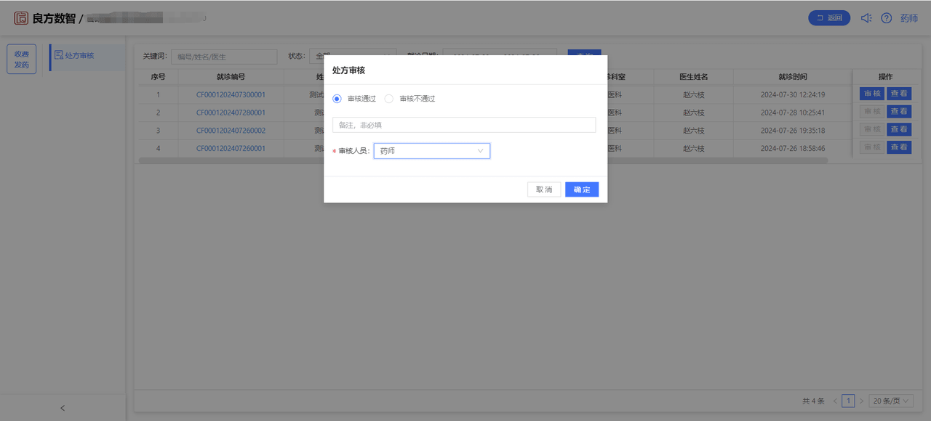Viewport: 931px width, 421px height.
Task: Click the next page arrow
Action: [861, 401]
